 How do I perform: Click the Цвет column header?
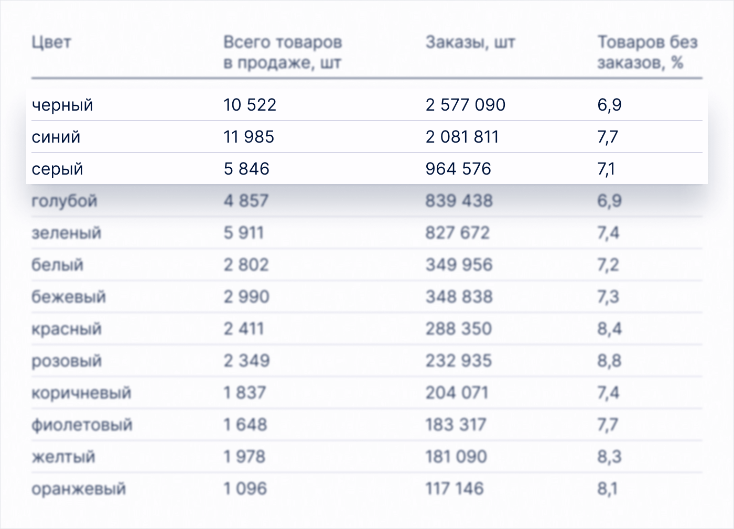[51, 42]
